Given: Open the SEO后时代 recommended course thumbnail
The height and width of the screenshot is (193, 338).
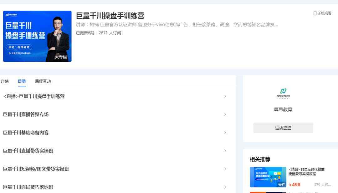Looking at the screenshot, I should click(x=268, y=177).
